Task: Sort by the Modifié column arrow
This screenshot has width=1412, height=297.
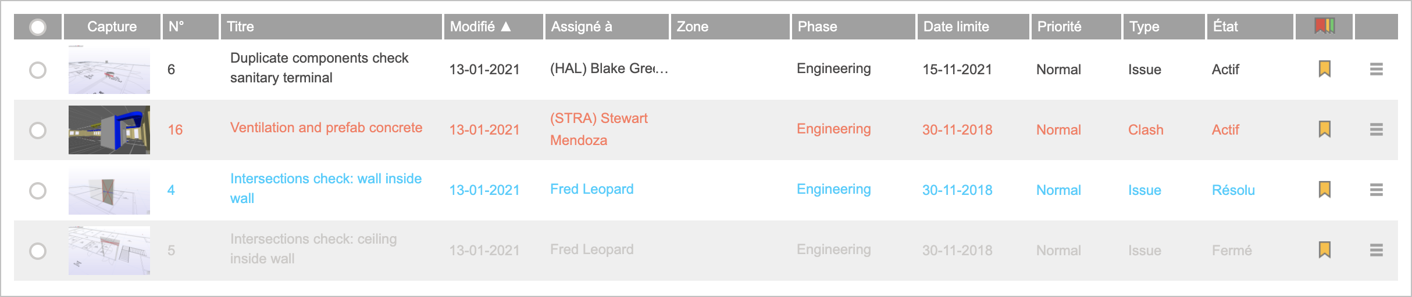Action: (506, 26)
